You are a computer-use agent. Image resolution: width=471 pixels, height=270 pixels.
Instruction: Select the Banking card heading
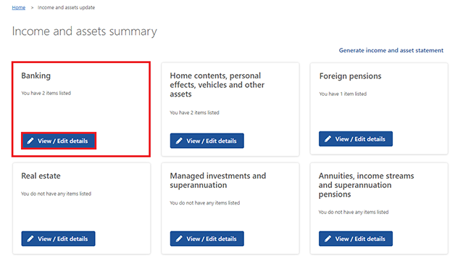click(36, 76)
